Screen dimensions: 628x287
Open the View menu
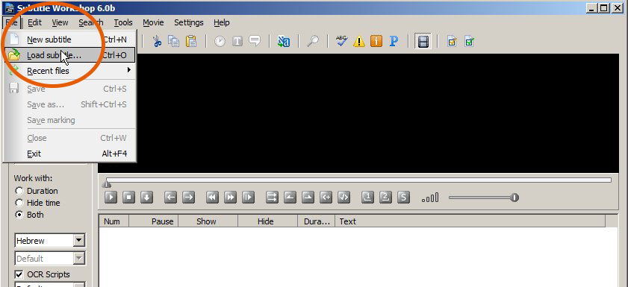click(60, 22)
